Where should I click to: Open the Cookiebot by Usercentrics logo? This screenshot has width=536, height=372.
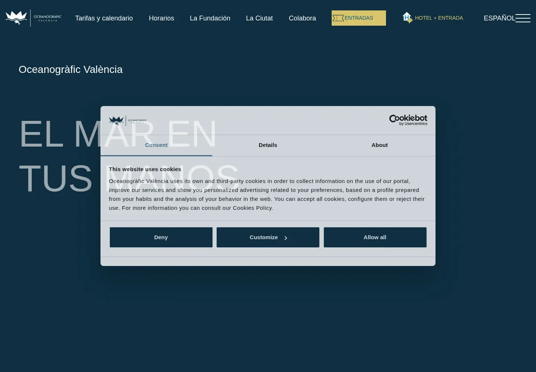coord(408,120)
